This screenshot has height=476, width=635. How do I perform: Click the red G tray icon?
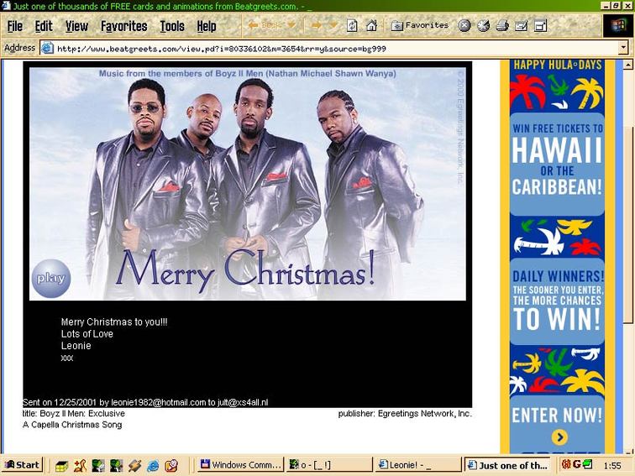(577, 464)
